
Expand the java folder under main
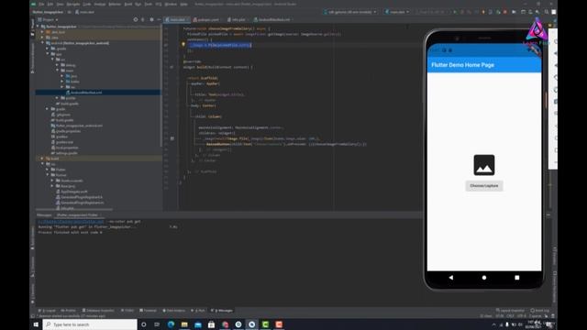[x=62, y=76]
